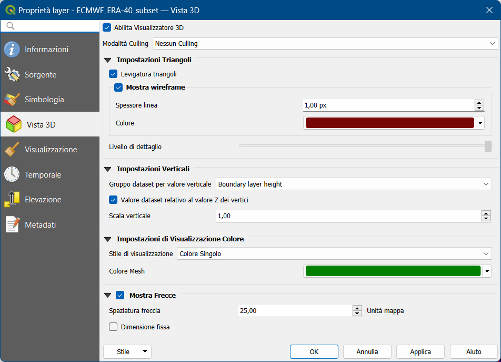
Task: Go to the Simbologia tab
Action: click(x=50, y=100)
